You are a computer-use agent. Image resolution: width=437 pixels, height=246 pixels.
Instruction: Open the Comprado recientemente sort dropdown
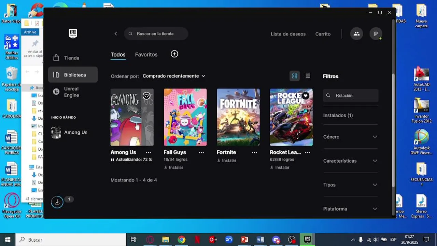174,76
